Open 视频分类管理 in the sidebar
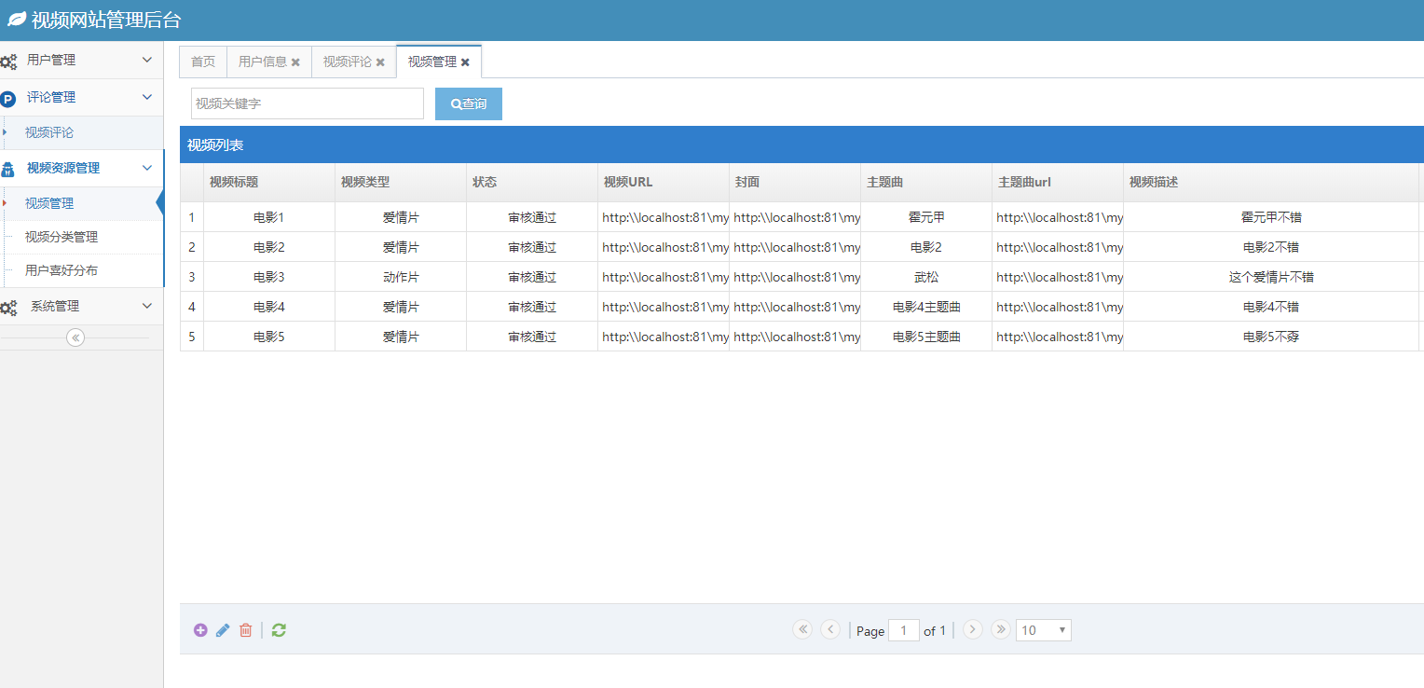Image resolution: width=1424 pixels, height=688 pixels. 62,237
